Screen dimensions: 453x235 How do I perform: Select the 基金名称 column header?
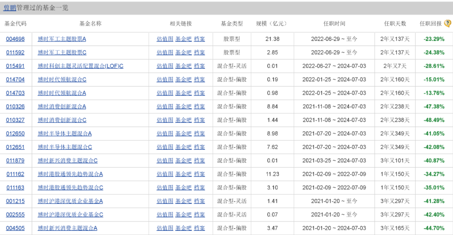[x=91, y=23]
